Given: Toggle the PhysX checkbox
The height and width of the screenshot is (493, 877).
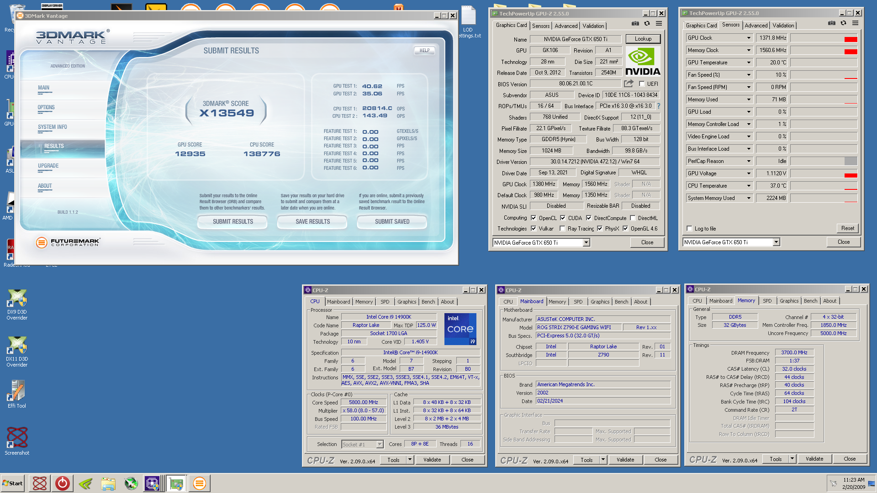Looking at the screenshot, I should [x=600, y=228].
